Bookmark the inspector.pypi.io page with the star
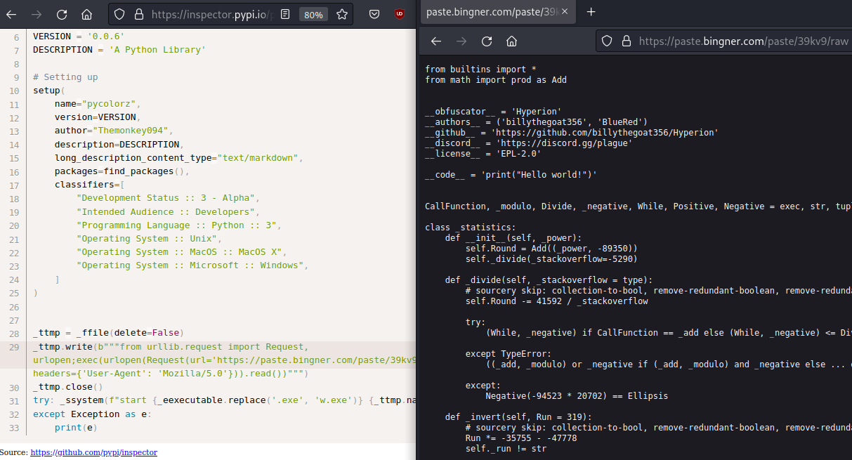 [x=342, y=14]
